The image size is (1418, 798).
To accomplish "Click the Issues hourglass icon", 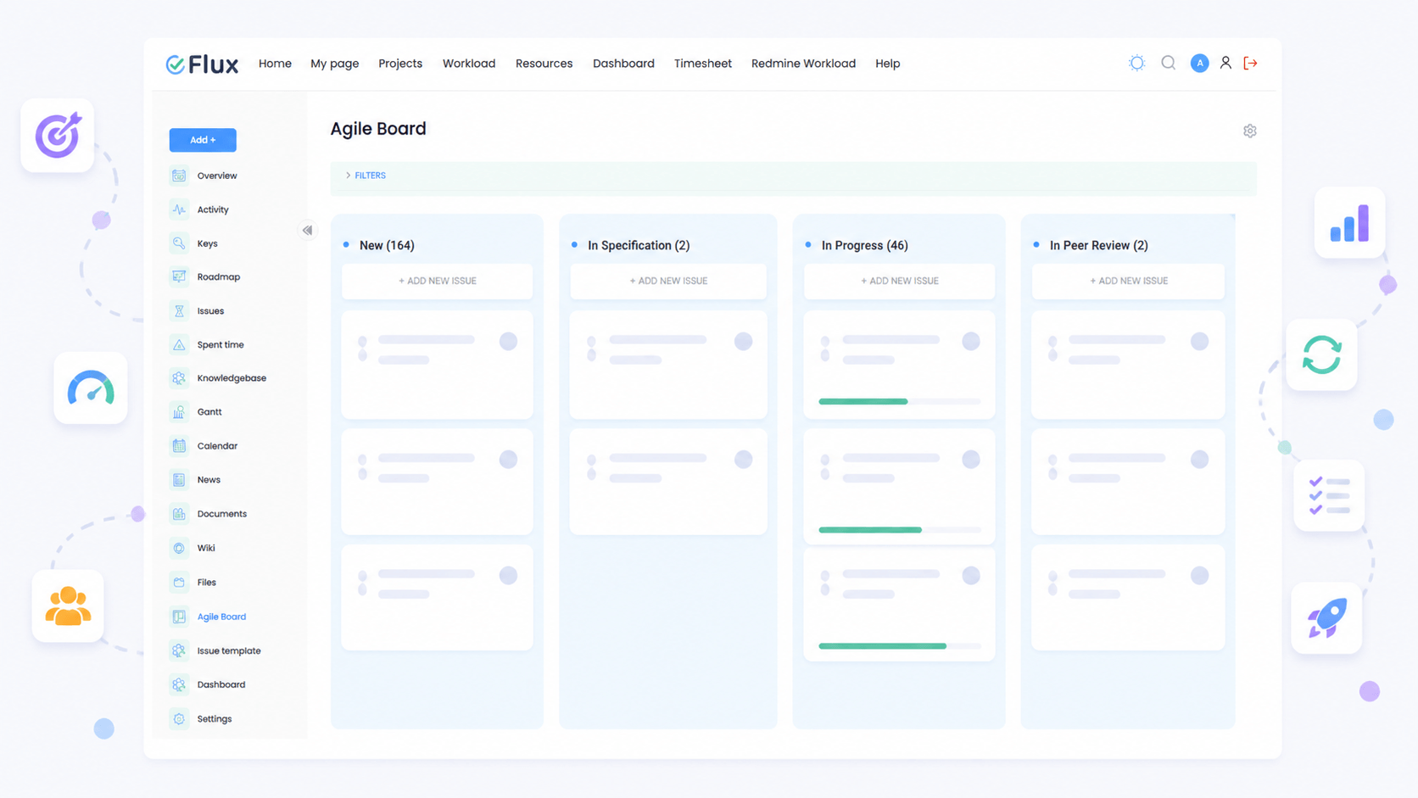I will [179, 311].
